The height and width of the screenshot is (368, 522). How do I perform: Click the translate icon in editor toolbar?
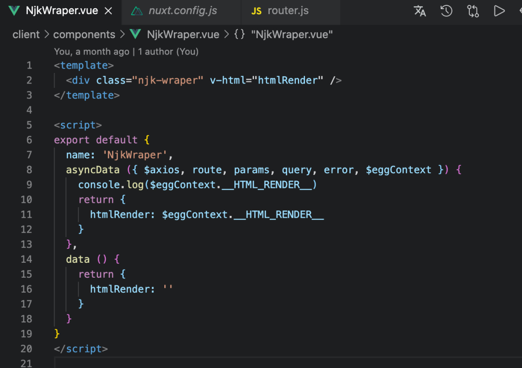pos(420,11)
